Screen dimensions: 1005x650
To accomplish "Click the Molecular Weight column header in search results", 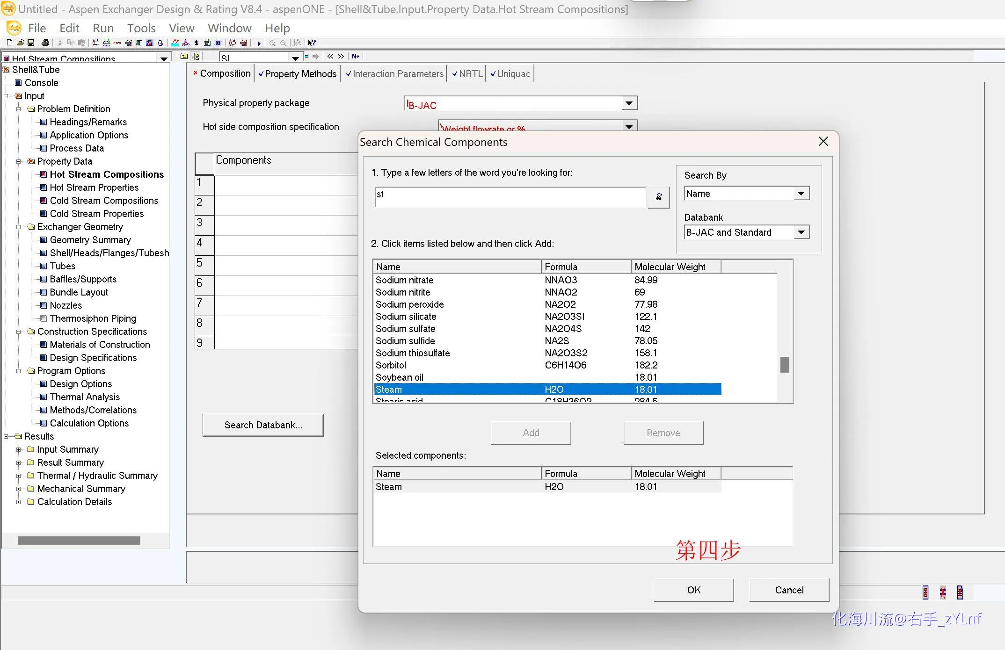I will pyautogui.click(x=676, y=267).
